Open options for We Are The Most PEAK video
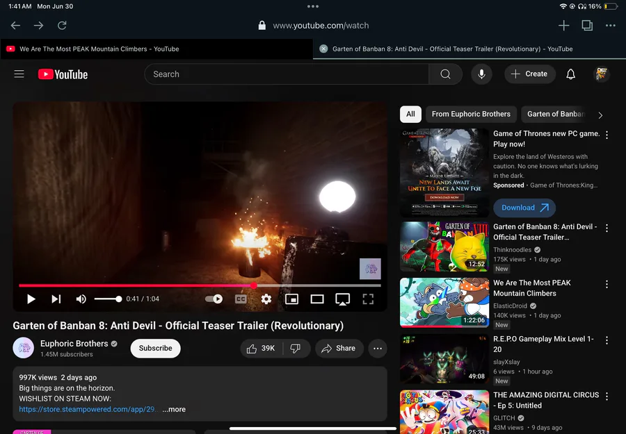626x434 pixels. [607, 284]
